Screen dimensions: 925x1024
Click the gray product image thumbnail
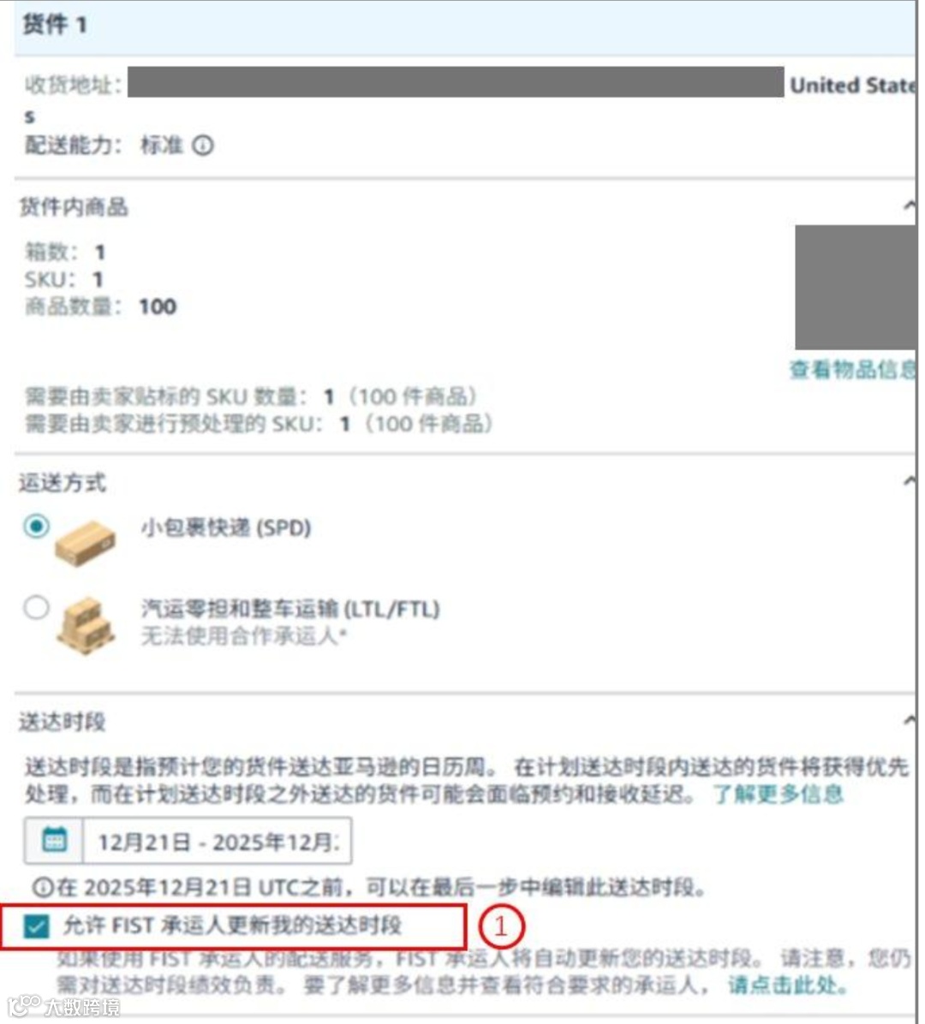856,288
